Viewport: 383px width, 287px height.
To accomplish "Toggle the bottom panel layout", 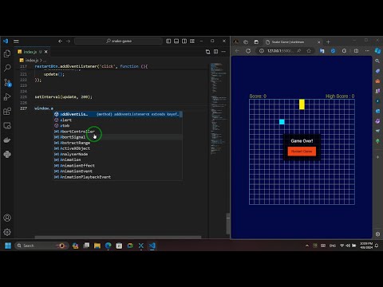I will tap(176, 41).
